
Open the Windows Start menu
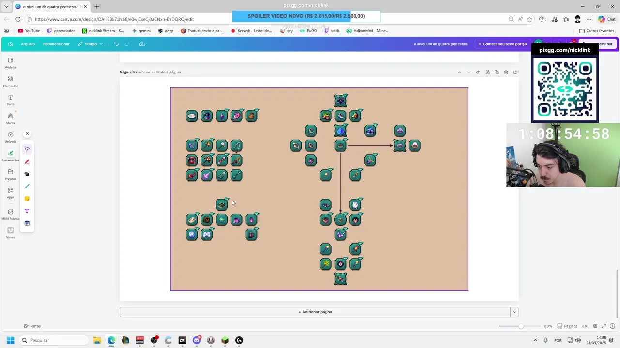point(10,340)
